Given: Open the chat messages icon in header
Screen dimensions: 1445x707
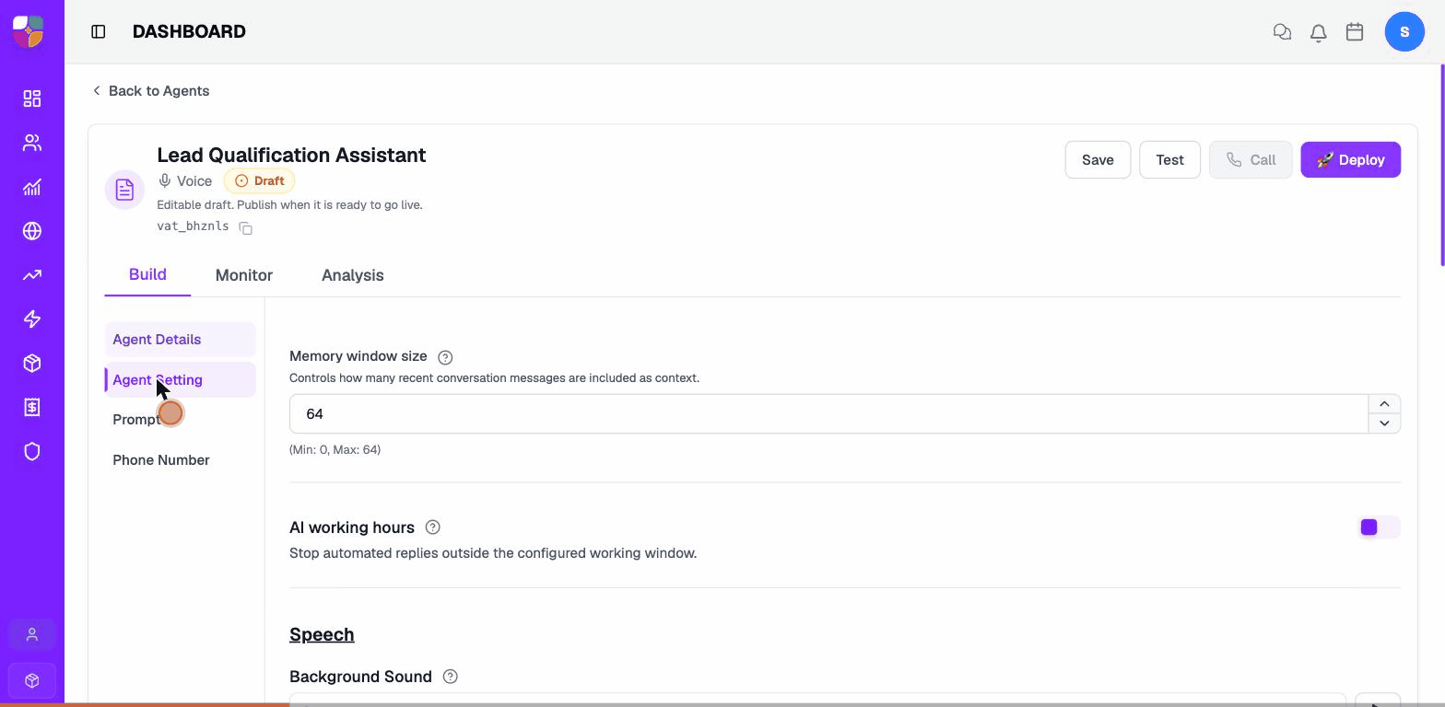Looking at the screenshot, I should click(x=1282, y=32).
